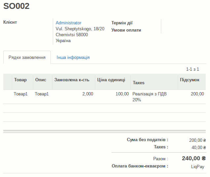Click the Умови оплати field label

126,30
